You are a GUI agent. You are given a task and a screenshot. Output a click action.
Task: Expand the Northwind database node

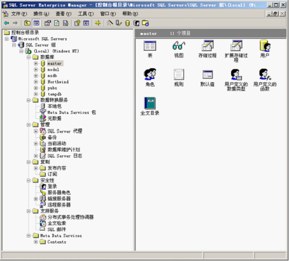(x=36, y=82)
